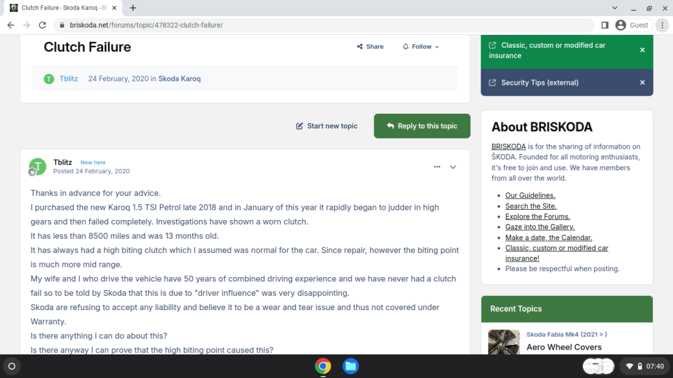Open post options three-dot menu
The image size is (673, 378).
click(437, 167)
